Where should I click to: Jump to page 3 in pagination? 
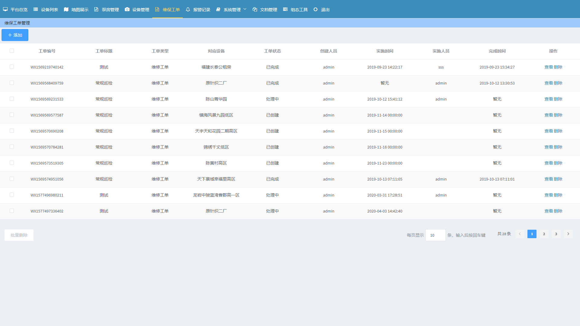(x=556, y=234)
